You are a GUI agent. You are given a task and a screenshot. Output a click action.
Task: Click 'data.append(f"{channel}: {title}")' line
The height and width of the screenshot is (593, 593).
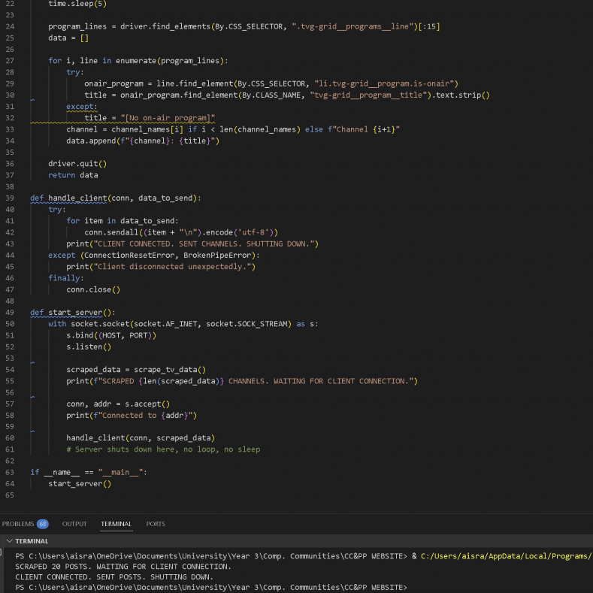tap(143, 141)
